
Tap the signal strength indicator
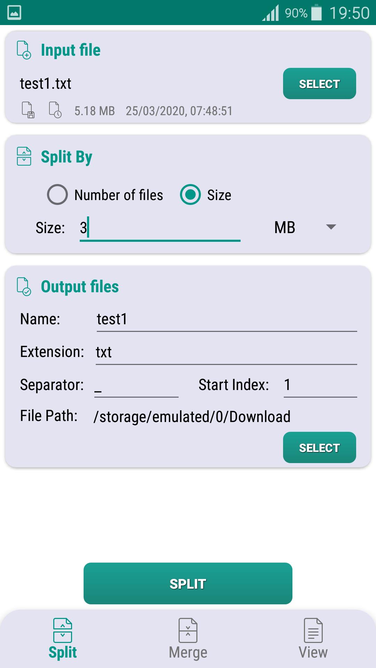(x=271, y=13)
